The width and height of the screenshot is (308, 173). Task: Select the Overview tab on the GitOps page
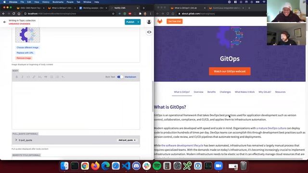click(198, 92)
